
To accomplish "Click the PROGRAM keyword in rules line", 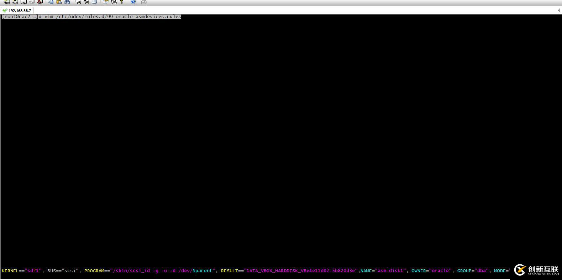I will pyautogui.click(x=94, y=271).
